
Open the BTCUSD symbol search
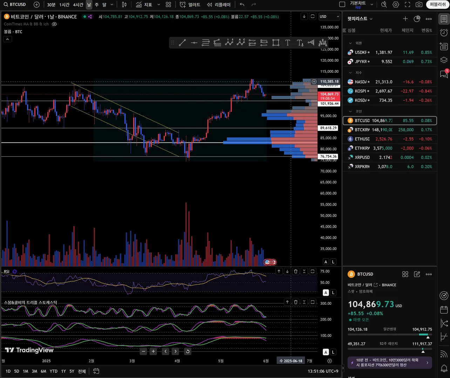coord(15,5)
